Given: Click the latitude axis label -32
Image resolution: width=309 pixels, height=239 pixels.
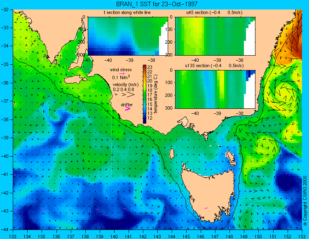Looking at the screenshot, I should point(5,9).
